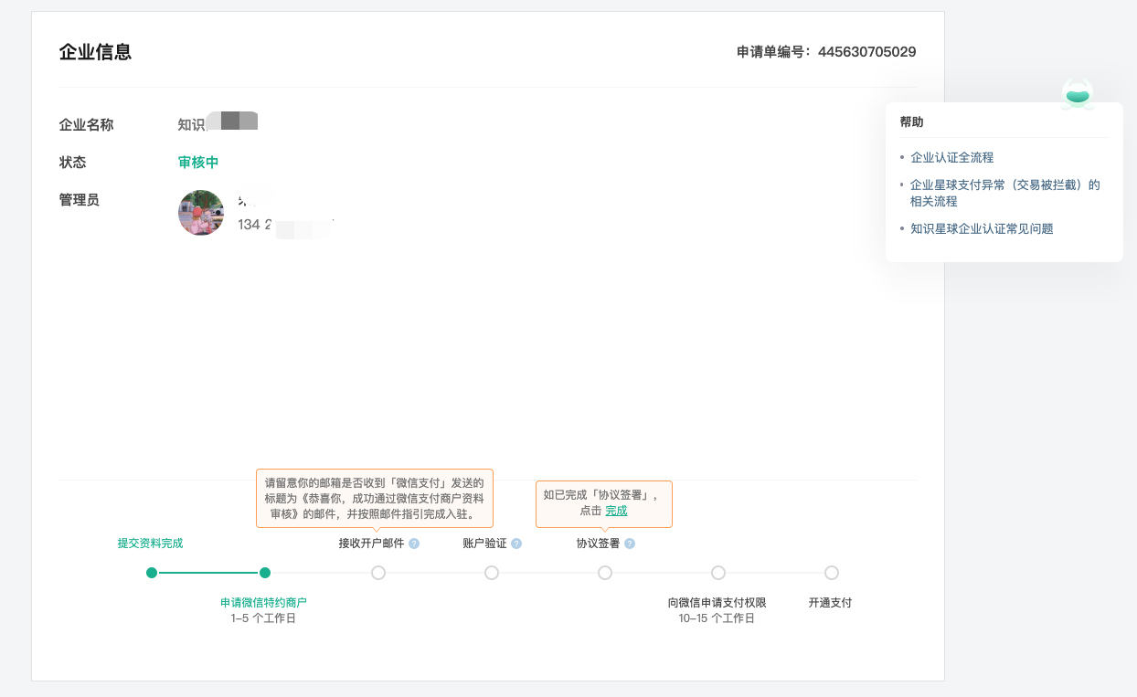Click the 企业信息 heading

(x=95, y=52)
